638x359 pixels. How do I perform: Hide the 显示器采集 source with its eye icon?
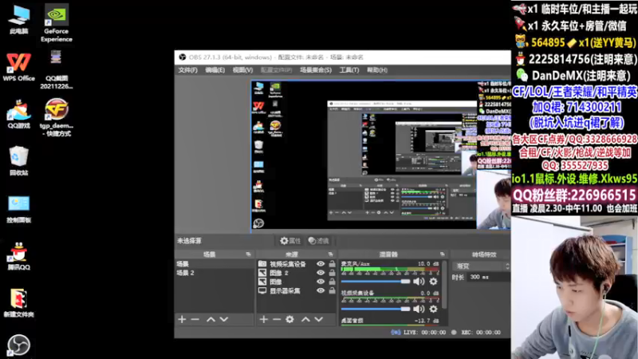[321, 290]
